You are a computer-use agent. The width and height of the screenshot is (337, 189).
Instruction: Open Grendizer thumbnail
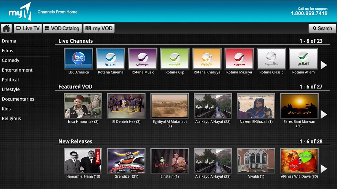tap(126, 161)
